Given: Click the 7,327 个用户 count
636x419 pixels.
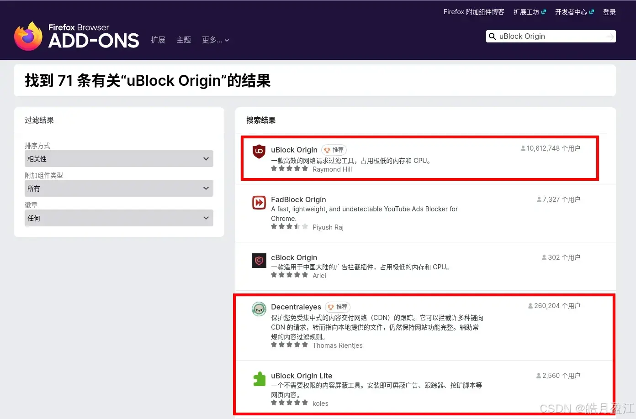Looking at the screenshot, I should [x=558, y=199].
